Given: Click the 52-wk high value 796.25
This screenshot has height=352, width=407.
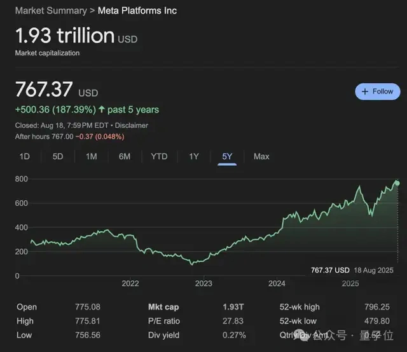Looking at the screenshot, I should click(x=377, y=307).
